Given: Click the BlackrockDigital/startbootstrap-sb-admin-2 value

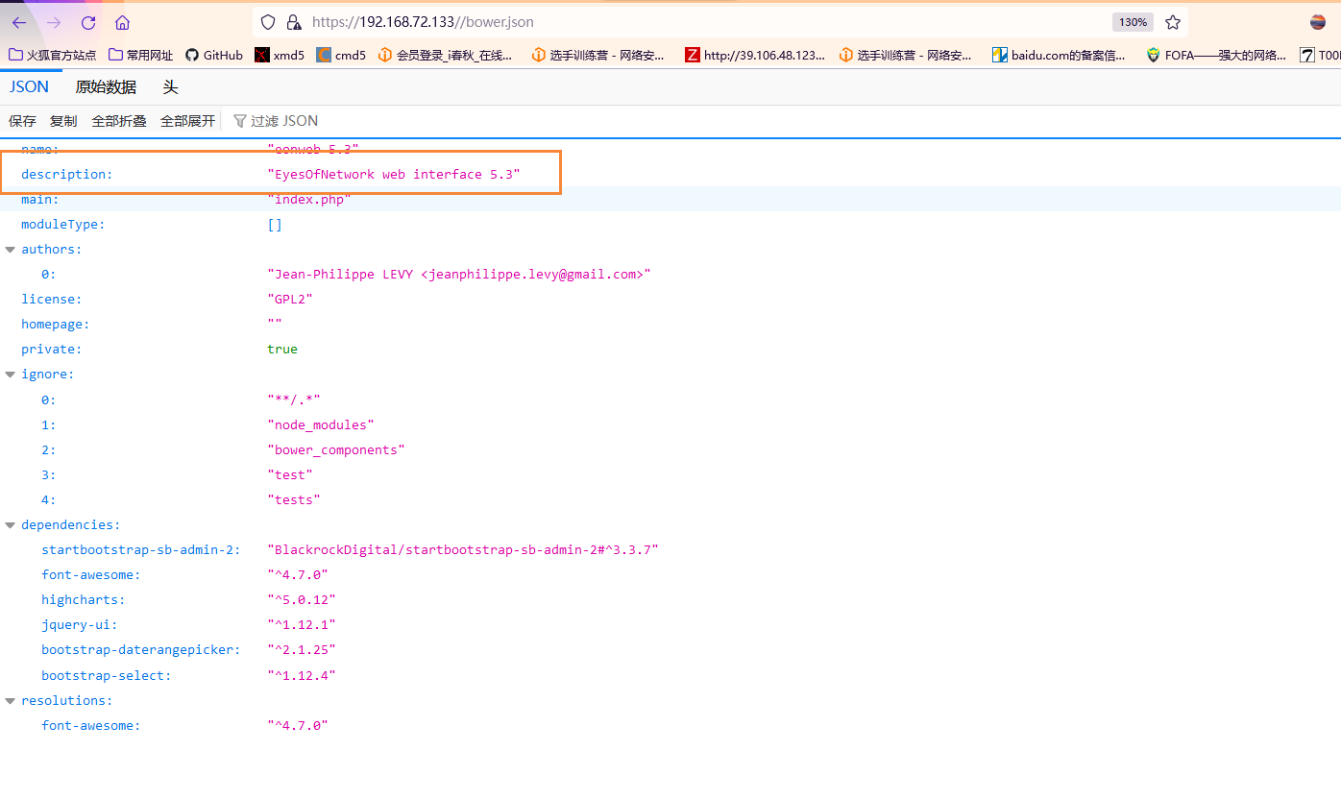Looking at the screenshot, I should tap(463, 550).
